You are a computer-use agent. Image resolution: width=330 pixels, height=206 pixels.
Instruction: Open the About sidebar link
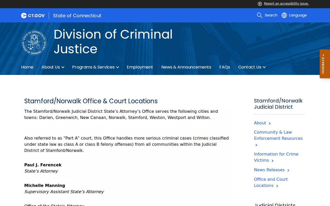260,123
